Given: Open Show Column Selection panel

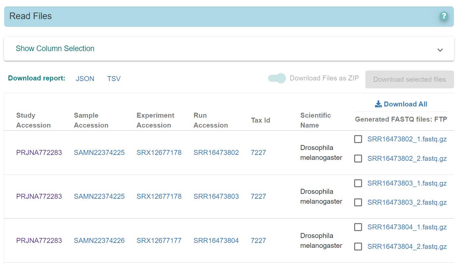Looking at the screenshot, I should pos(229,49).
